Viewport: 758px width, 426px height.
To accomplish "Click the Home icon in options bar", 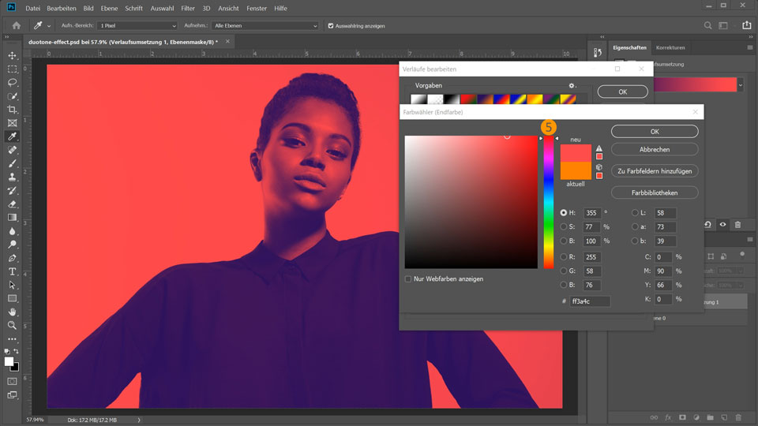I will tap(17, 25).
